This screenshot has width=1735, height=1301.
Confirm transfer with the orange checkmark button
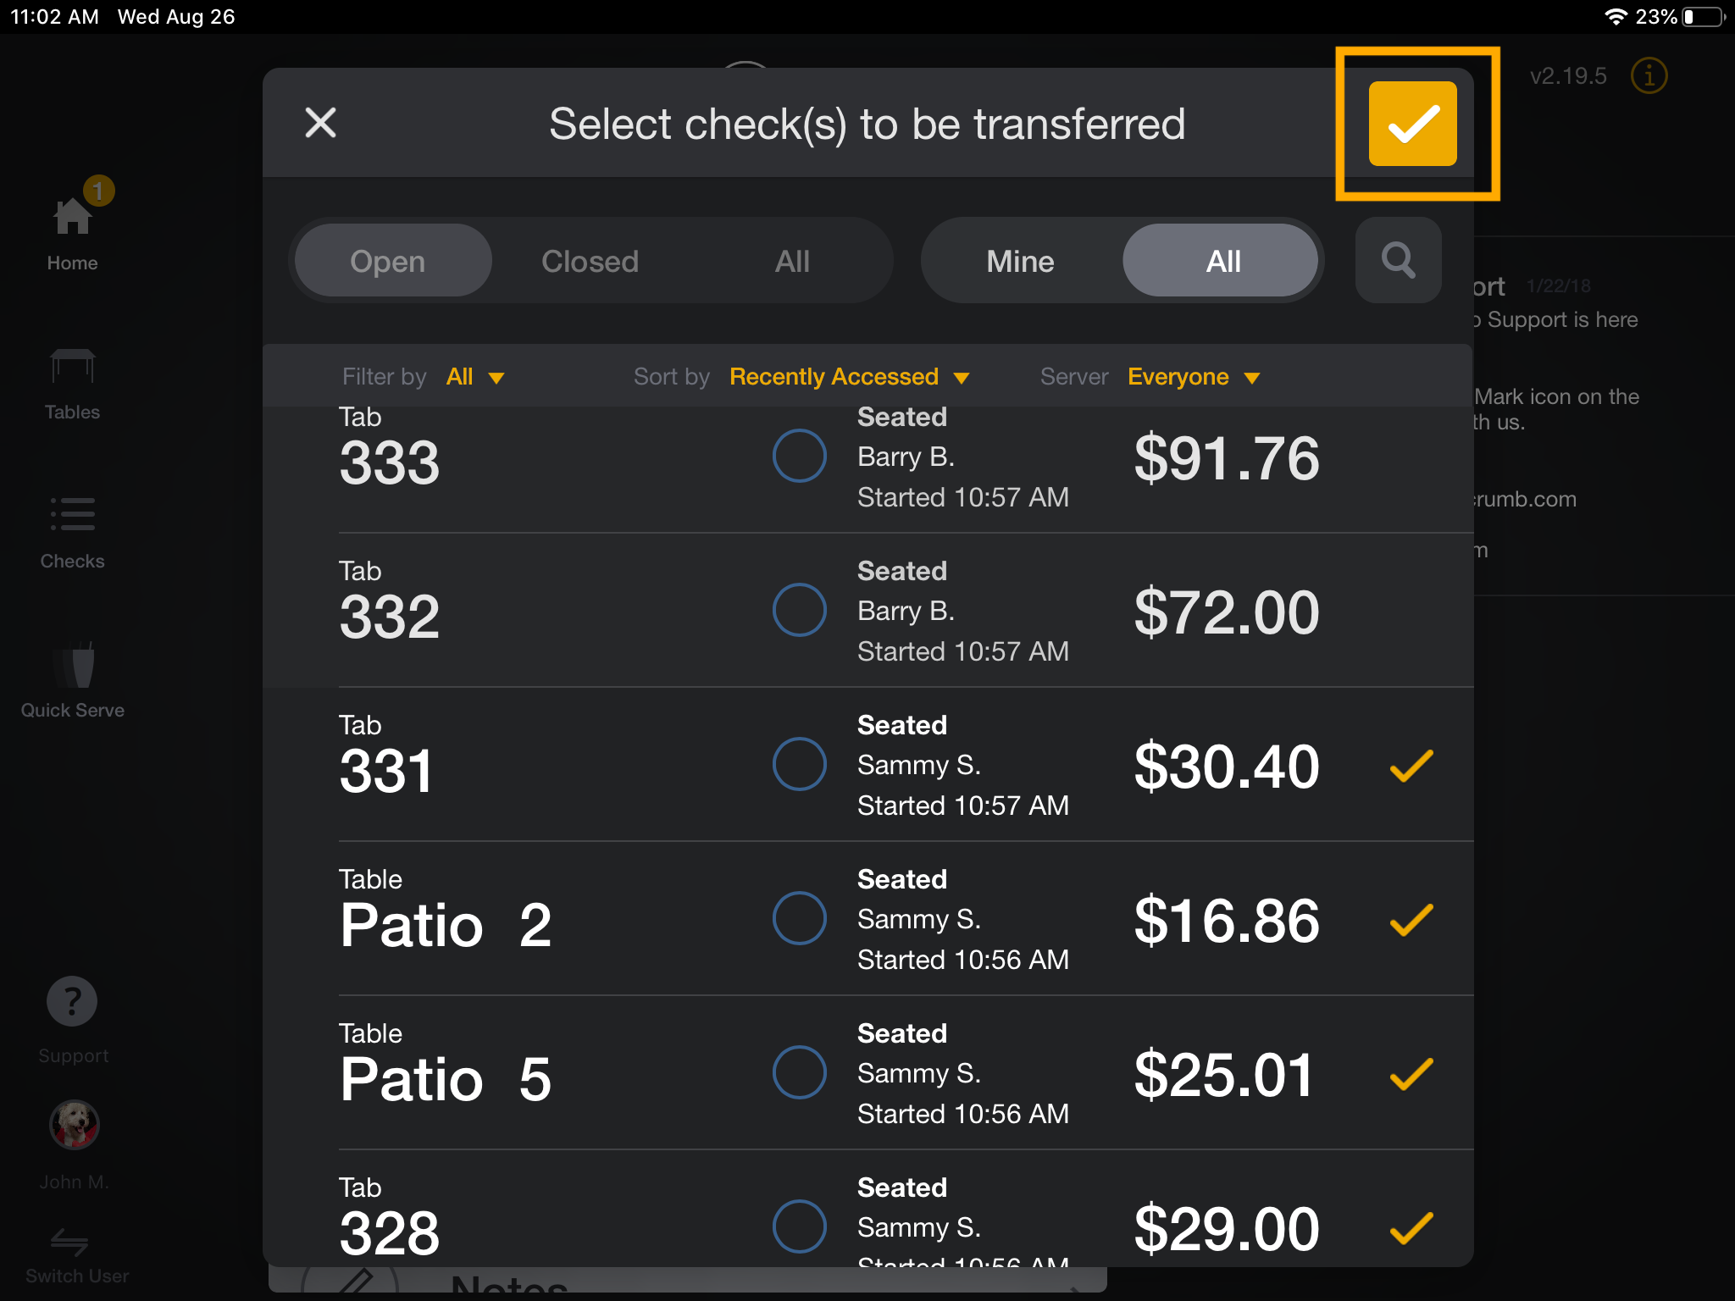coord(1412,124)
